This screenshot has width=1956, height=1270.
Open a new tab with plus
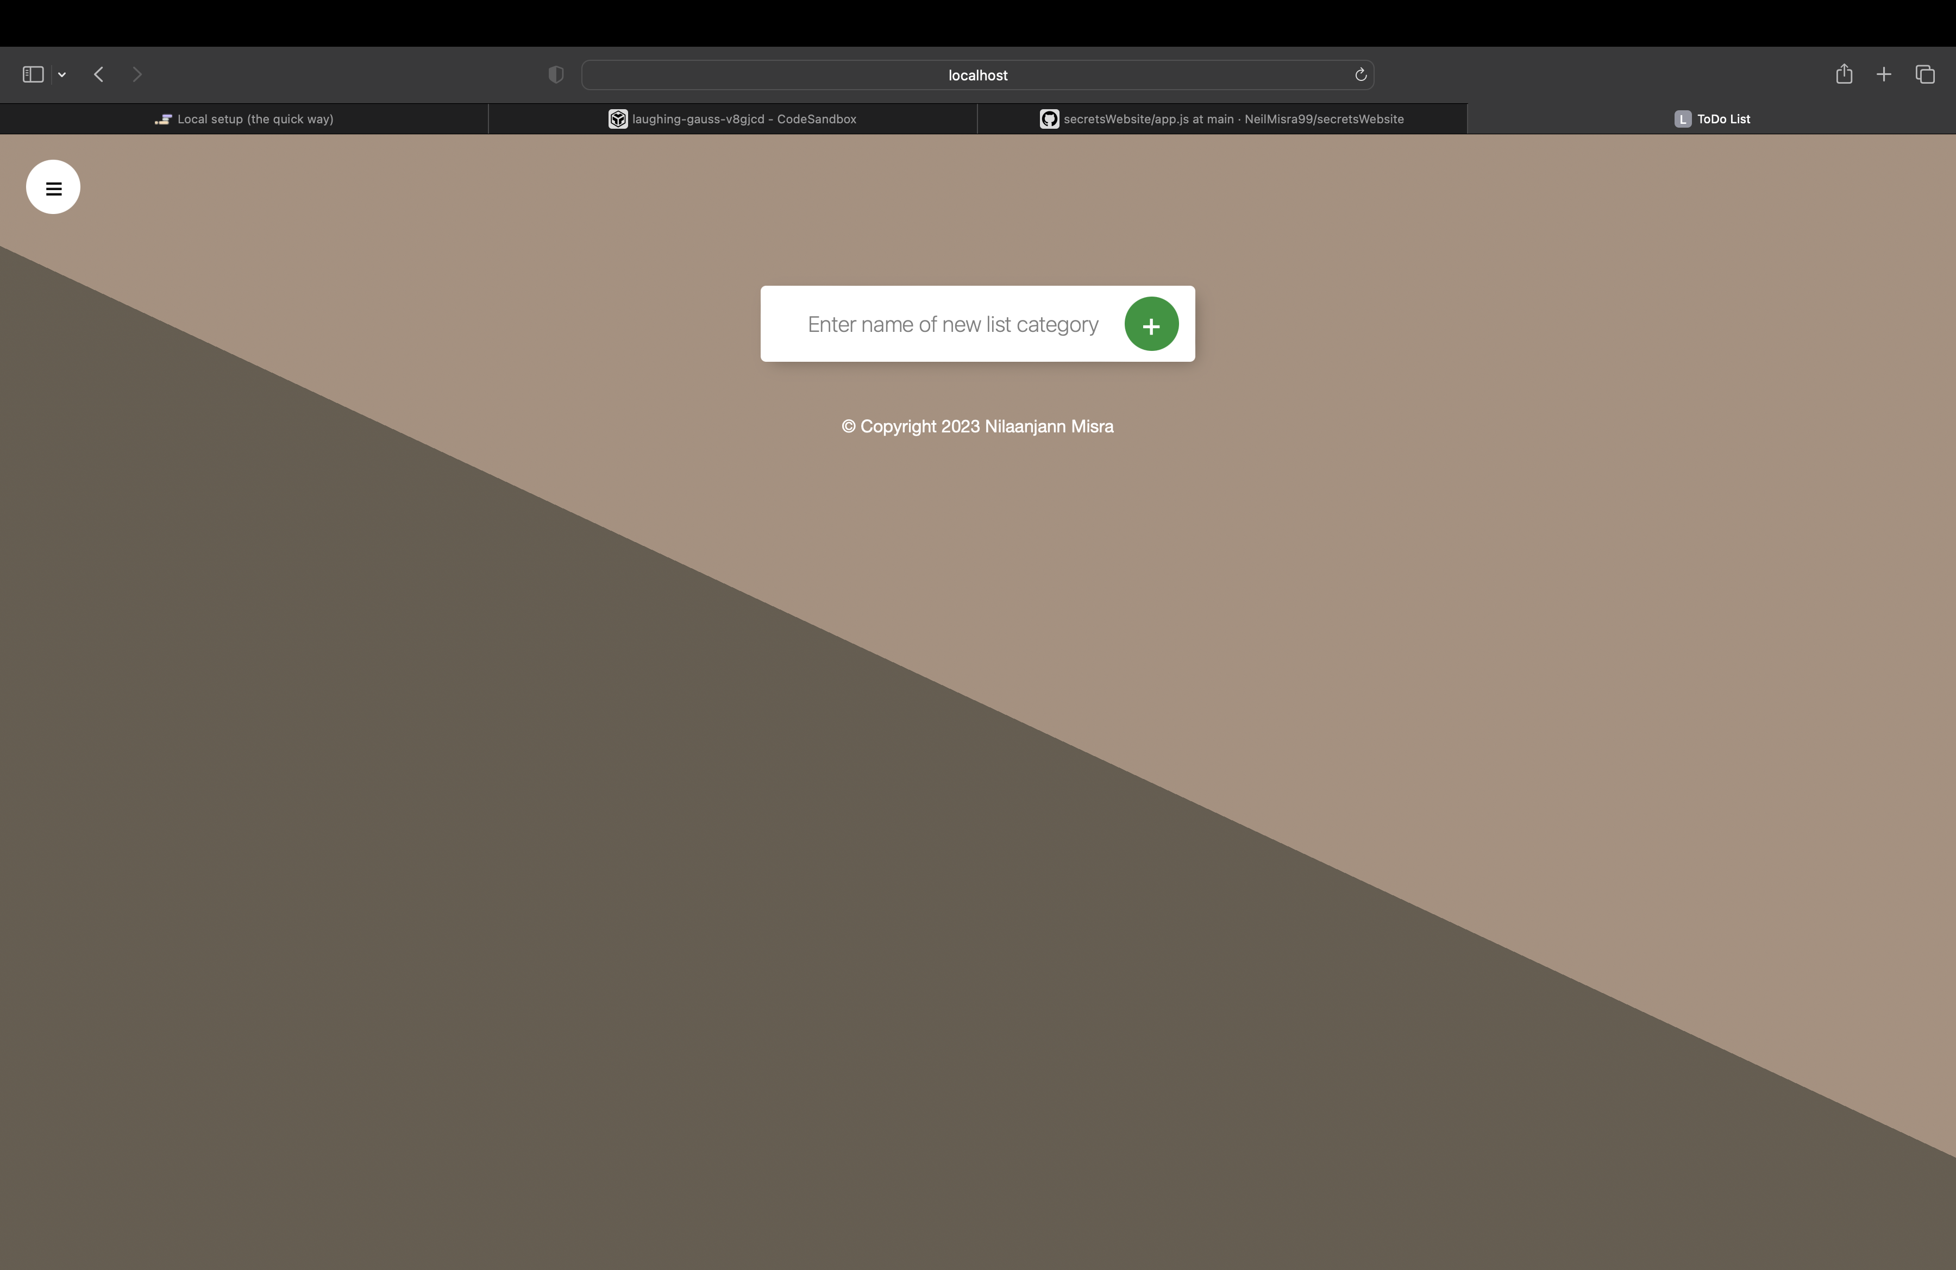coord(1884,75)
